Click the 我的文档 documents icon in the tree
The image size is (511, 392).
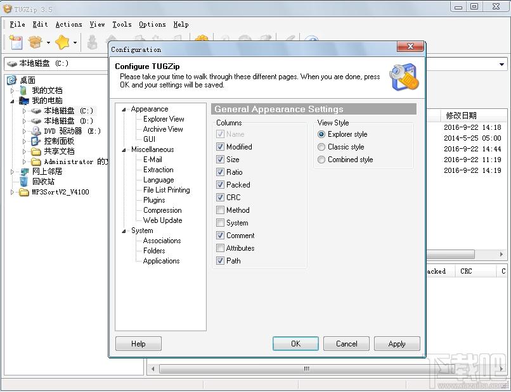click(x=23, y=90)
